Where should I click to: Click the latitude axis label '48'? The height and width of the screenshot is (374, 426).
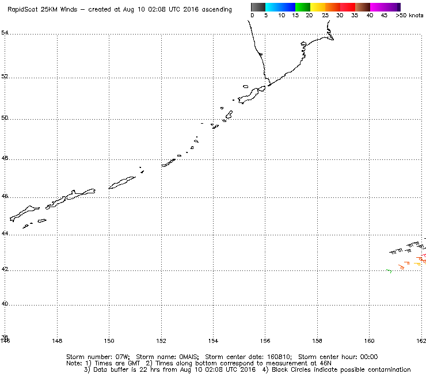(x=5, y=158)
